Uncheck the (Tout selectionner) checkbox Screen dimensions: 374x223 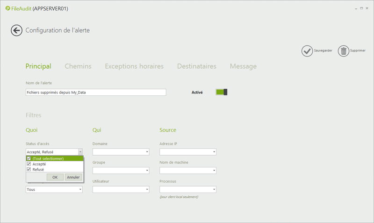(29, 158)
